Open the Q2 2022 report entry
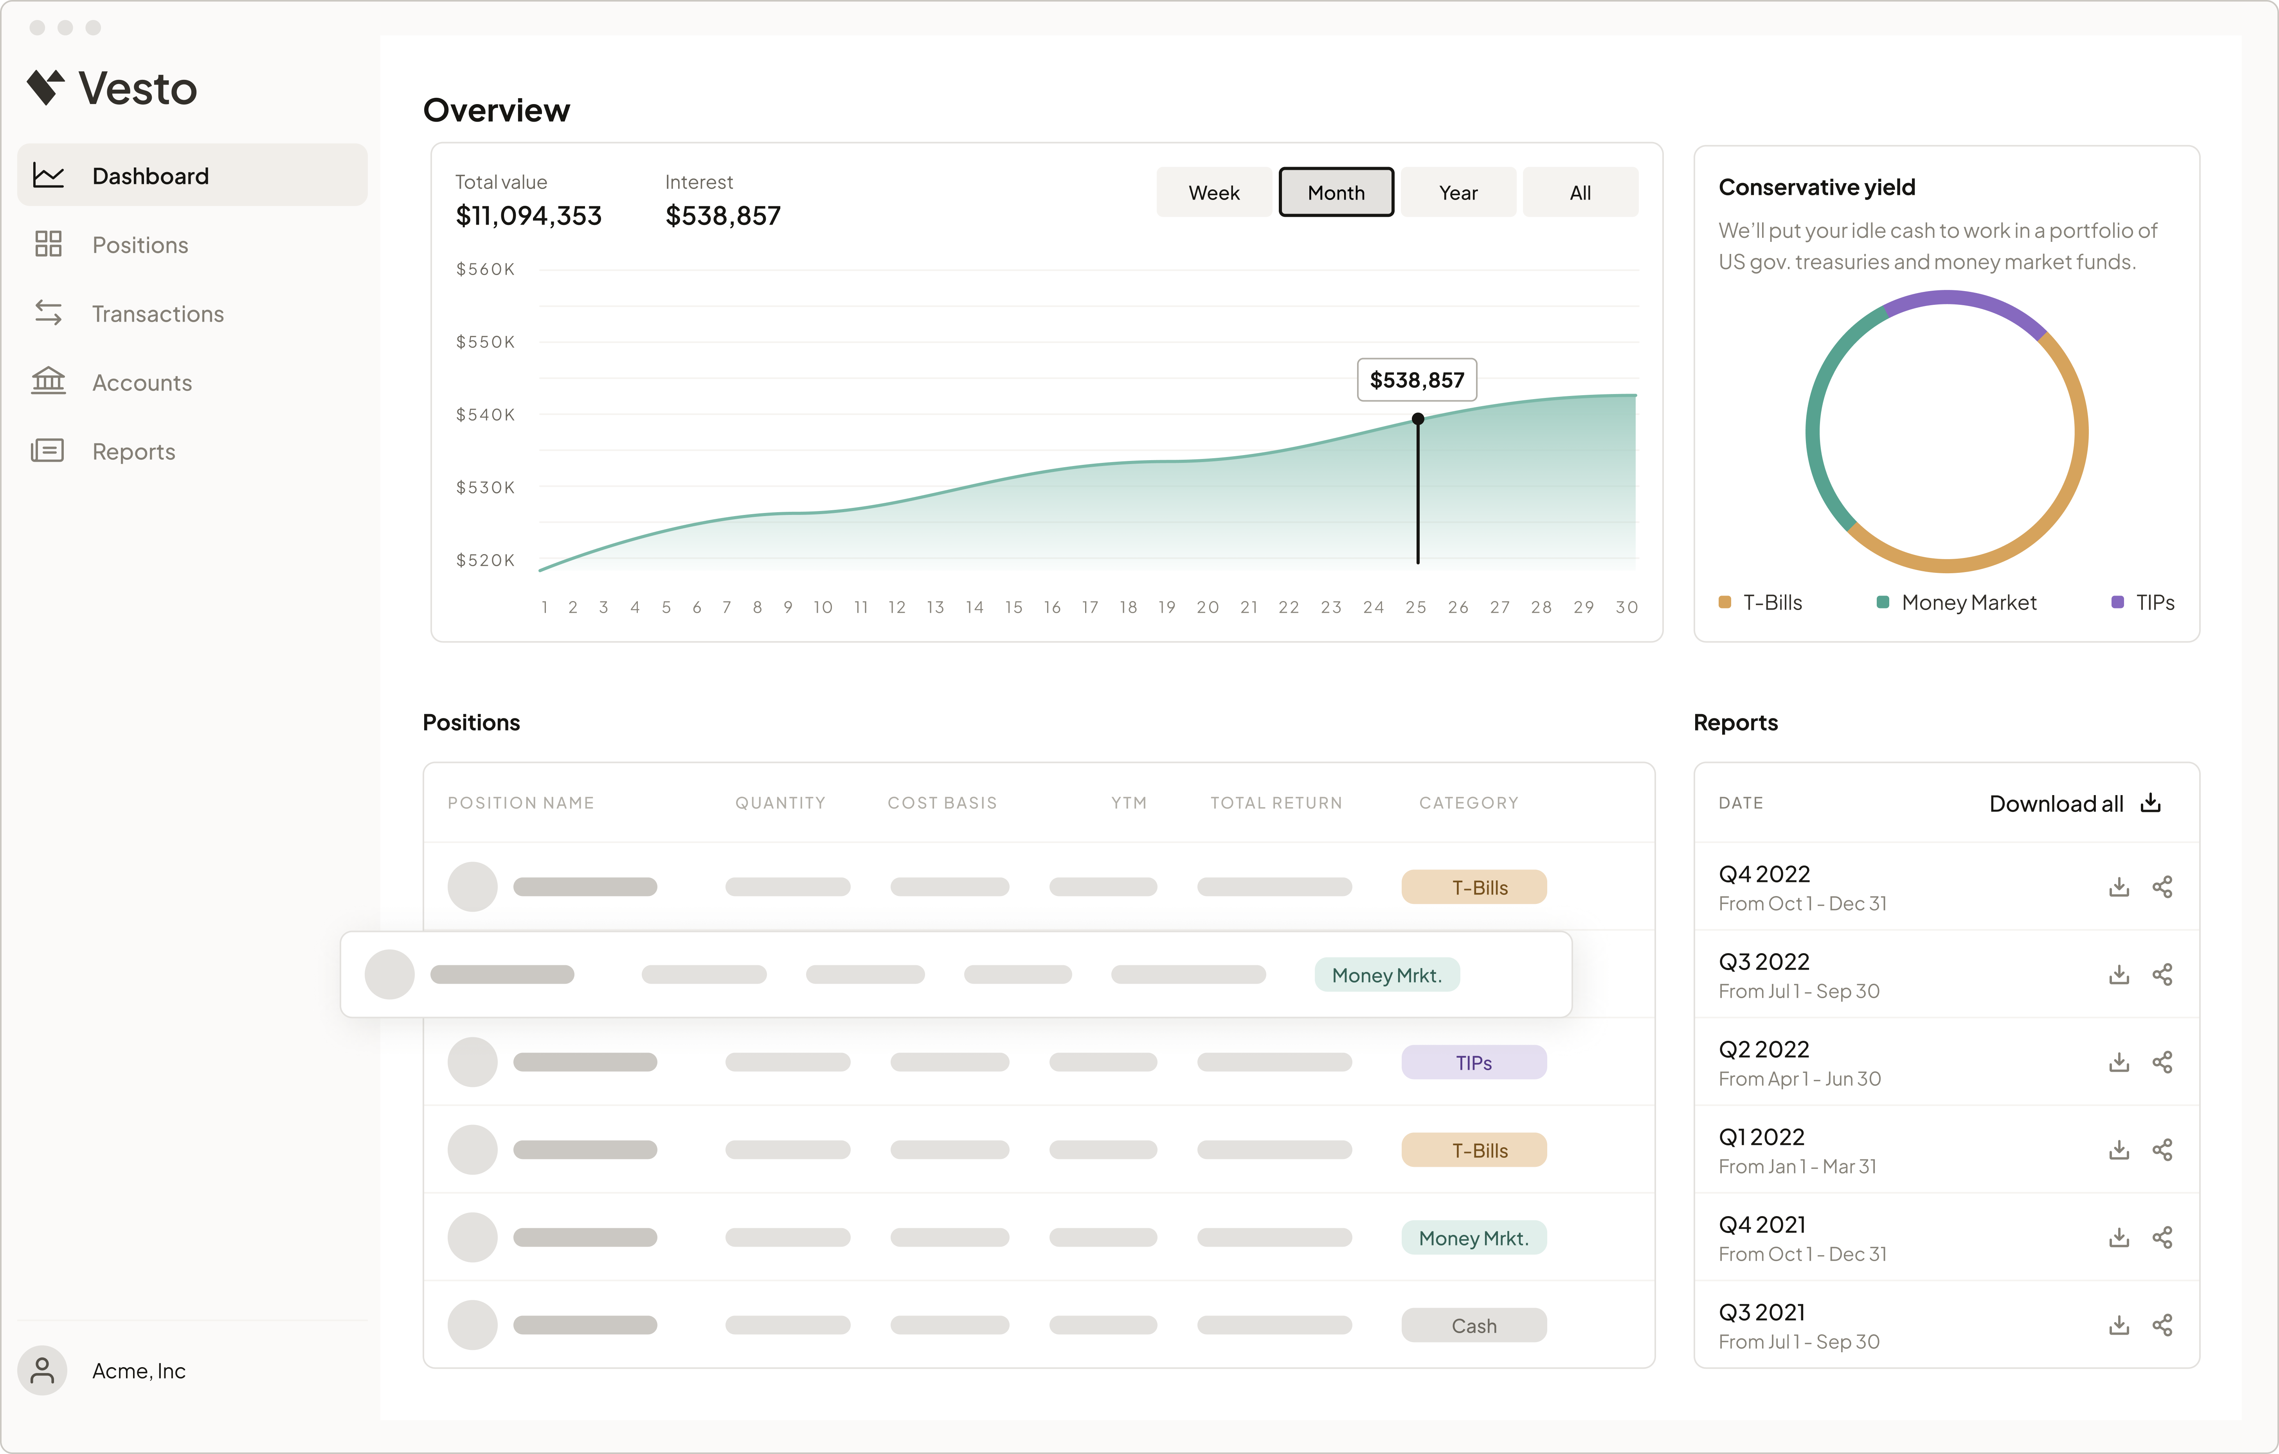Viewport: 2279px width, 1454px height. [x=1764, y=1050]
